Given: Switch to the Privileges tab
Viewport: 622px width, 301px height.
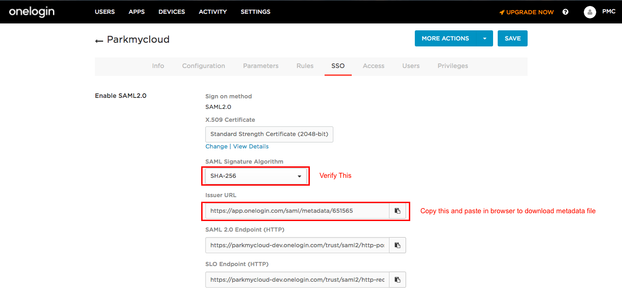Looking at the screenshot, I should click(453, 66).
